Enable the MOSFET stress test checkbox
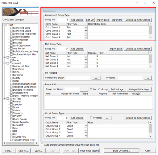158x155 pixels. pos(11,116)
